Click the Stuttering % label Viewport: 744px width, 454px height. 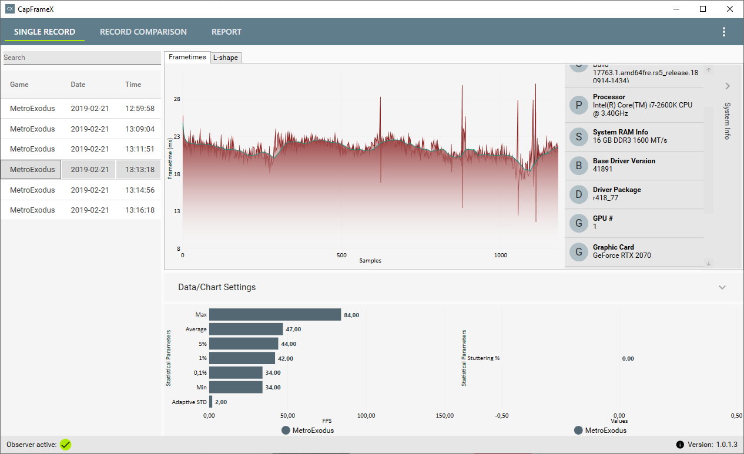tap(484, 358)
